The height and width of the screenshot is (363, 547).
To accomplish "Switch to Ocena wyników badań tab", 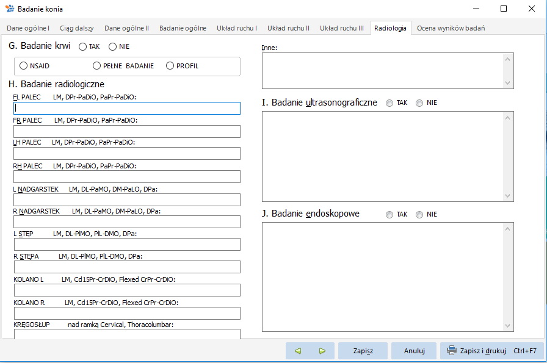I will 451,28.
